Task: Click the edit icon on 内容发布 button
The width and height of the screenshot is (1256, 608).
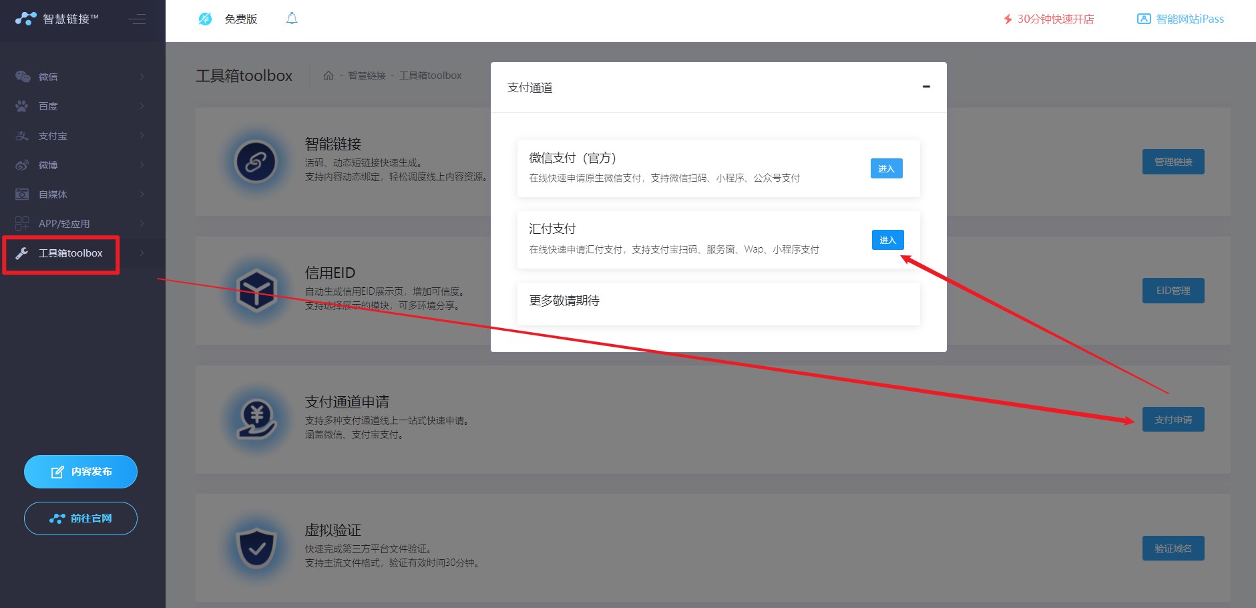Action: (x=57, y=472)
